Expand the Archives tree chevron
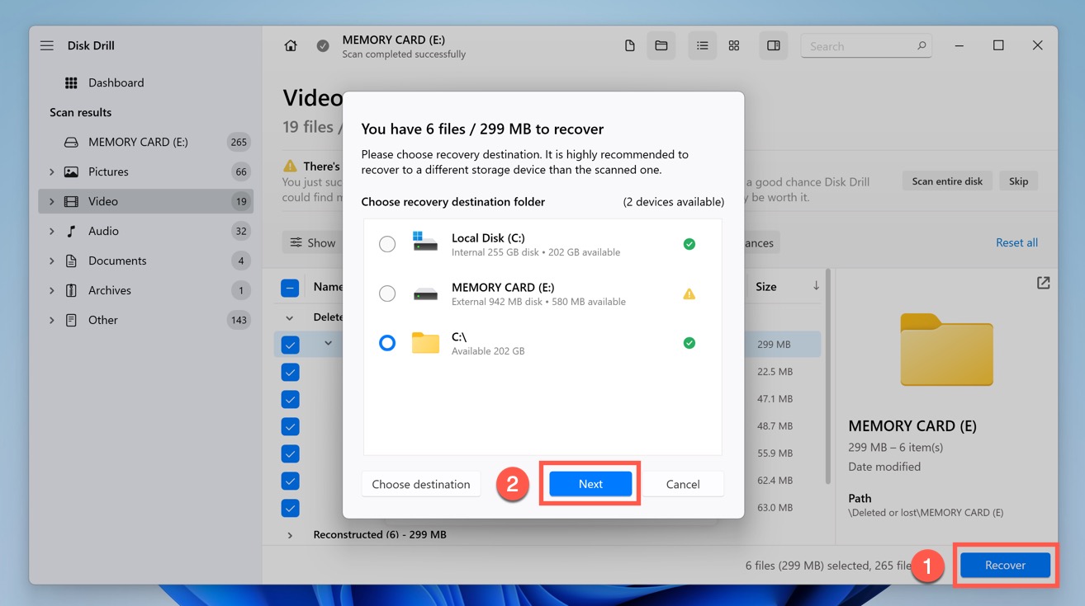1085x606 pixels. coord(51,290)
